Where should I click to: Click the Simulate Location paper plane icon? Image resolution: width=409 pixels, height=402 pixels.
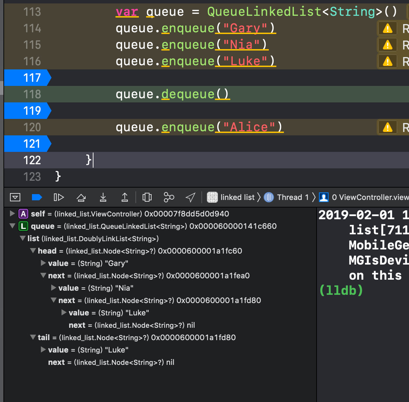[190, 197]
